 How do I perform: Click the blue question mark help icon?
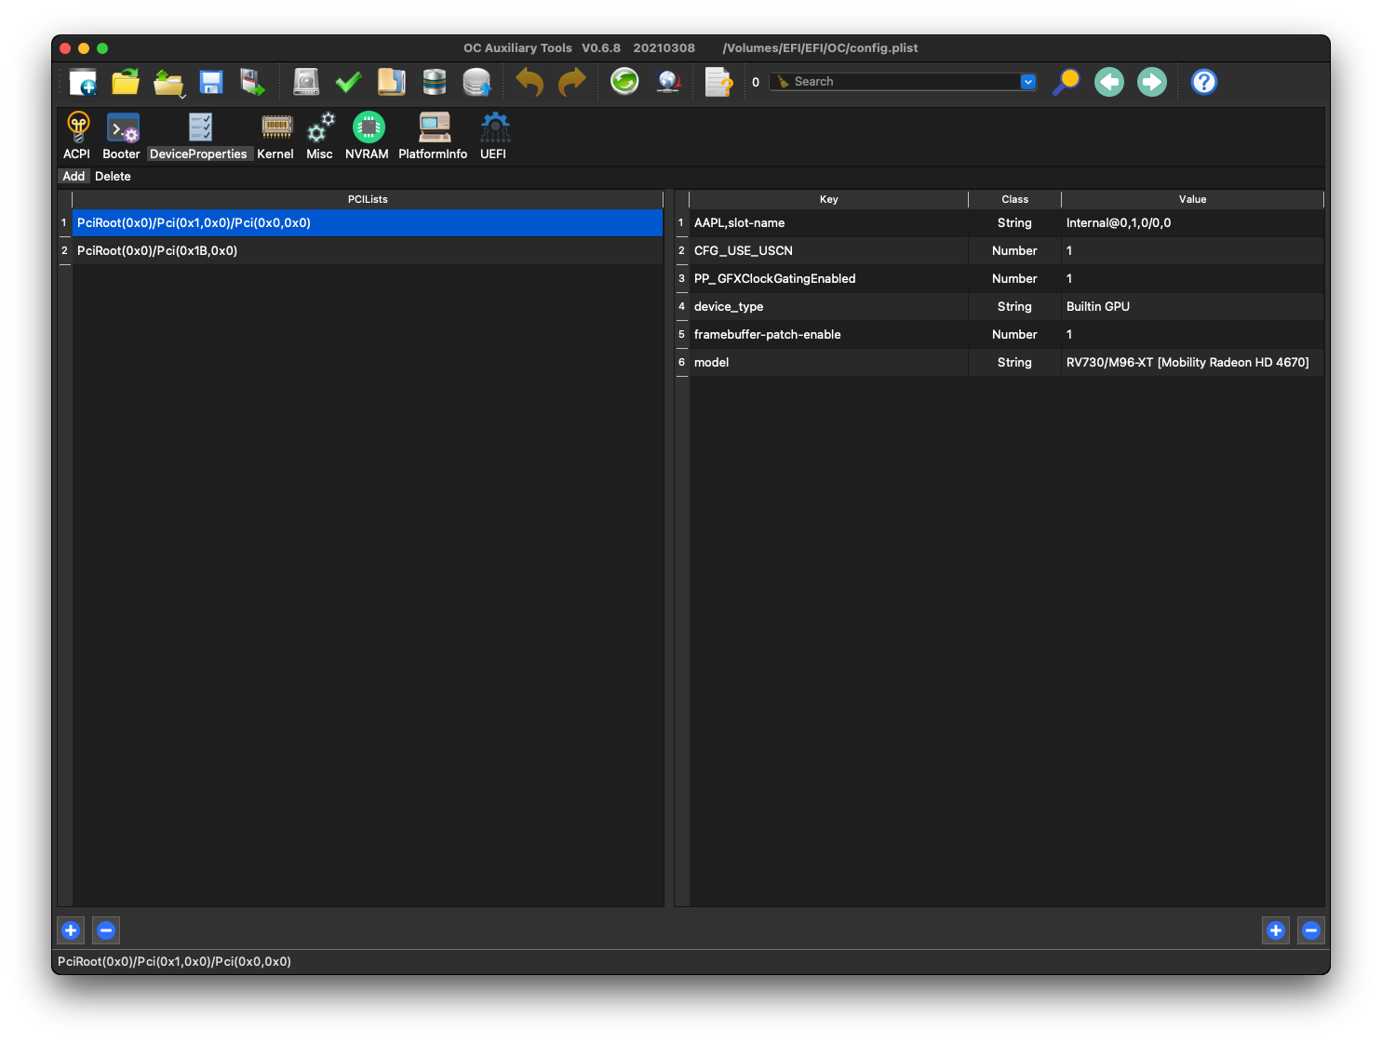(1203, 82)
